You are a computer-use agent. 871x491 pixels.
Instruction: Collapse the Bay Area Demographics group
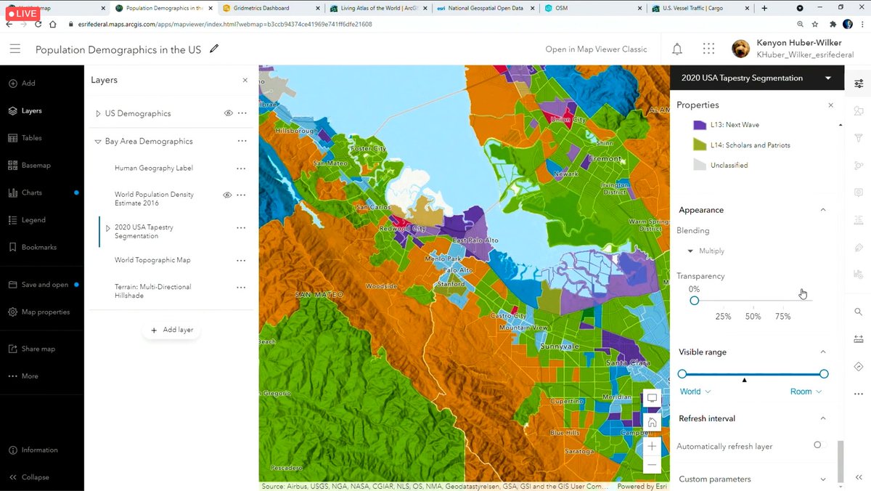point(98,142)
